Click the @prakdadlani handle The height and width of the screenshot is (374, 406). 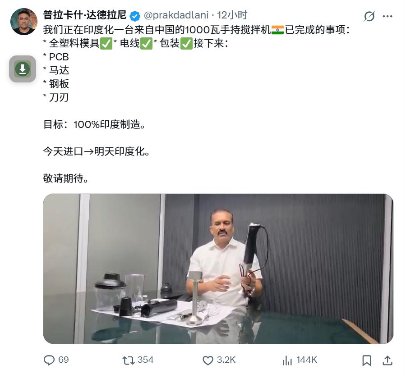coord(176,15)
